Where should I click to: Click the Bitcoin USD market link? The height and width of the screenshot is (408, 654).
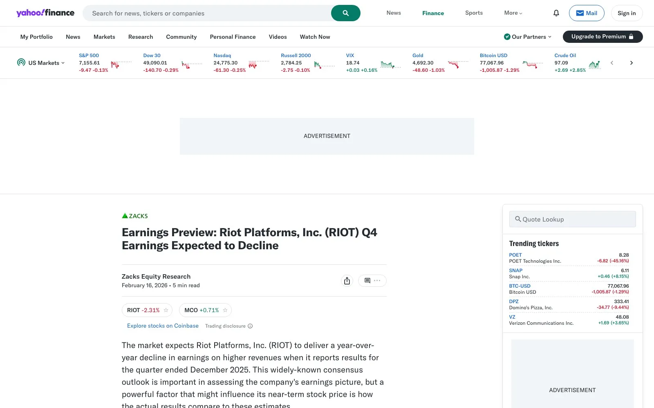point(493,55)
